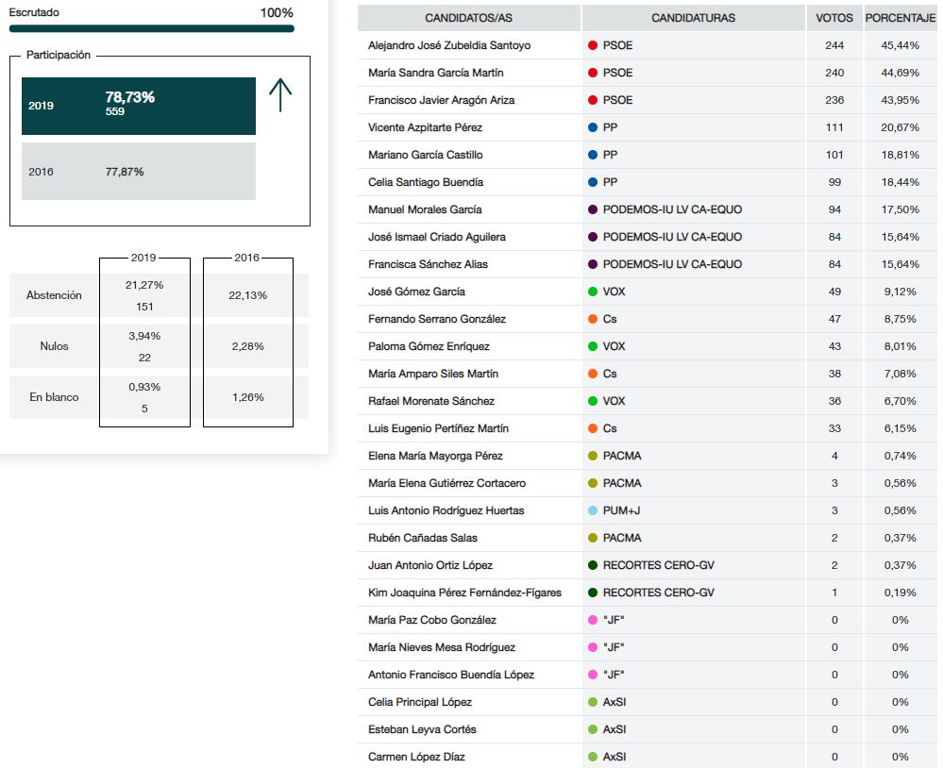Click the upward arrow beside 2019 participation
This screenshot has width=943, height=768.
[280, 95]
